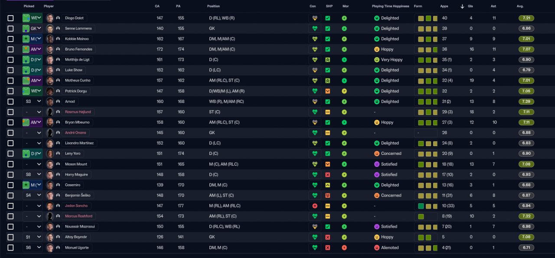Click the person icon beside Bruno Fernandes

[x=58, y=49]
